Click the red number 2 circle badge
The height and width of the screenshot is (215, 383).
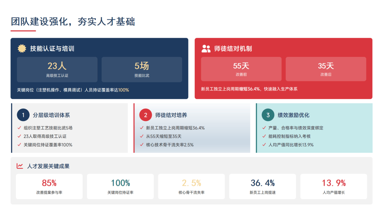click(x=145, y=115)
